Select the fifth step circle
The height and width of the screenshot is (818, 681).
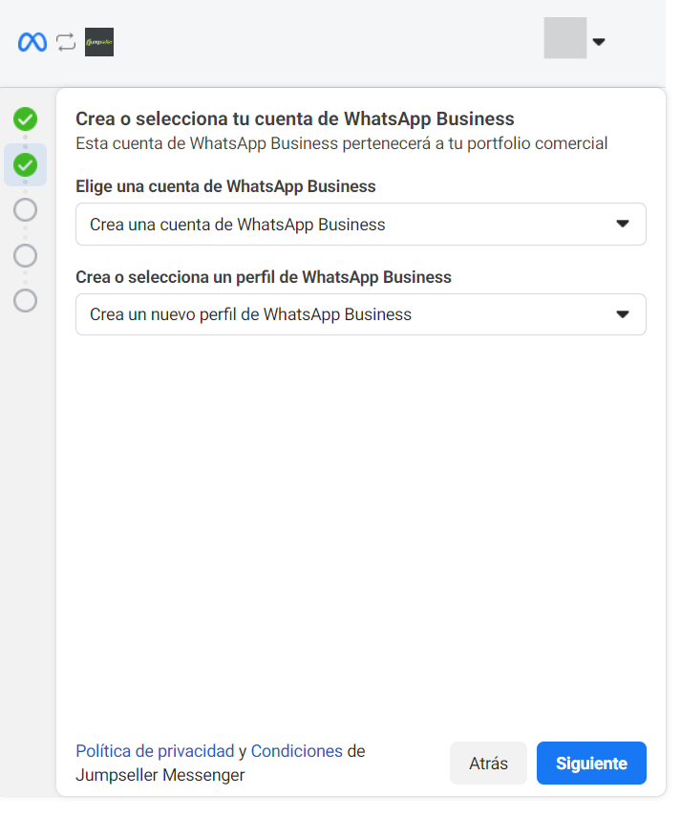(25, 300)
